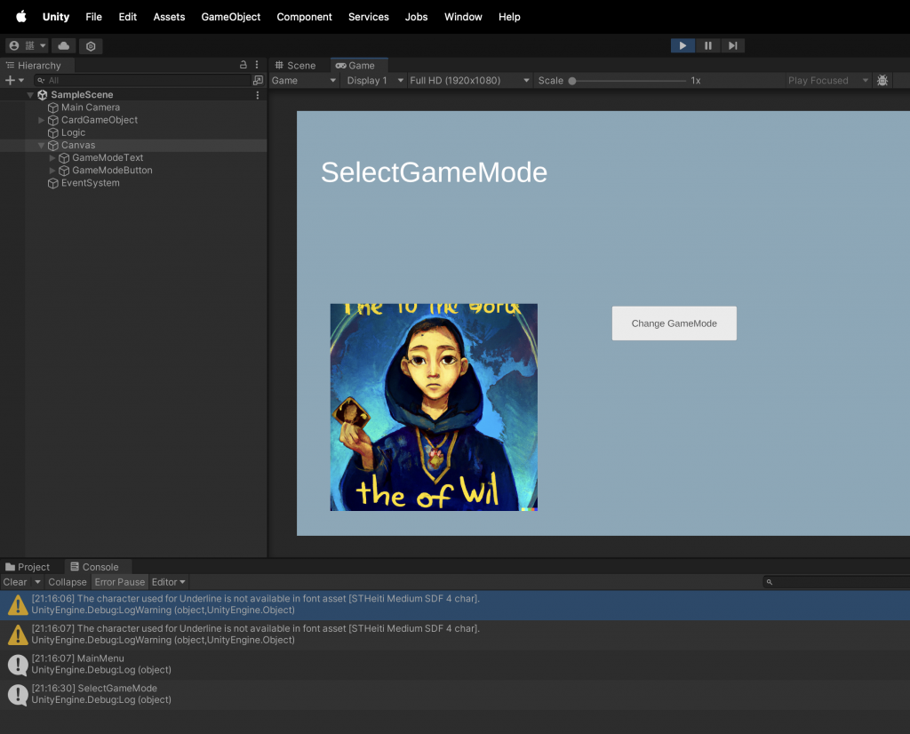
Task: Open the Help menu
Action: (x=509, y=17)
